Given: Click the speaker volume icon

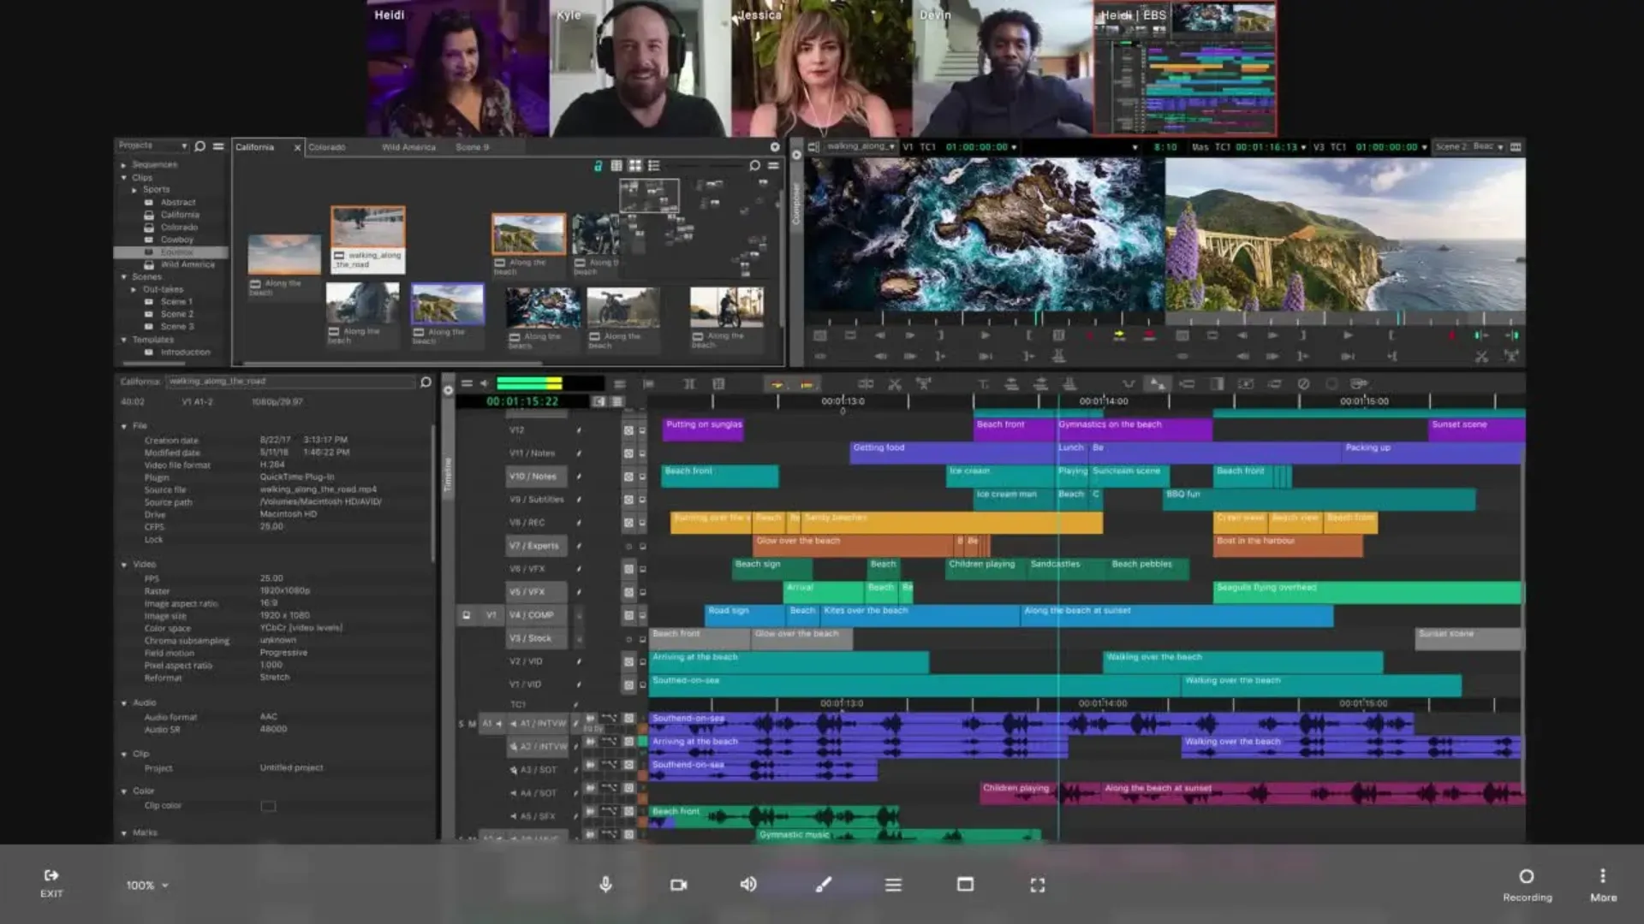Looking at the screenshot, I should click(748, 884).
